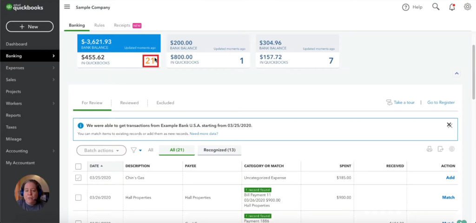Click the $900.00 spent amount
Viewport: 476px width, 223px height.
[344, 198]
